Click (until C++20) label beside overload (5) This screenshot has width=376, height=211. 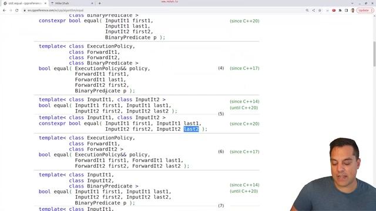click(244, 108)
